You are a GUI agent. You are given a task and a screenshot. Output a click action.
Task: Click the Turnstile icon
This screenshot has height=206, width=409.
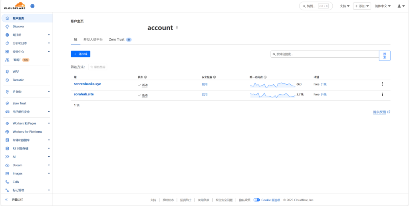click(7, 80)
